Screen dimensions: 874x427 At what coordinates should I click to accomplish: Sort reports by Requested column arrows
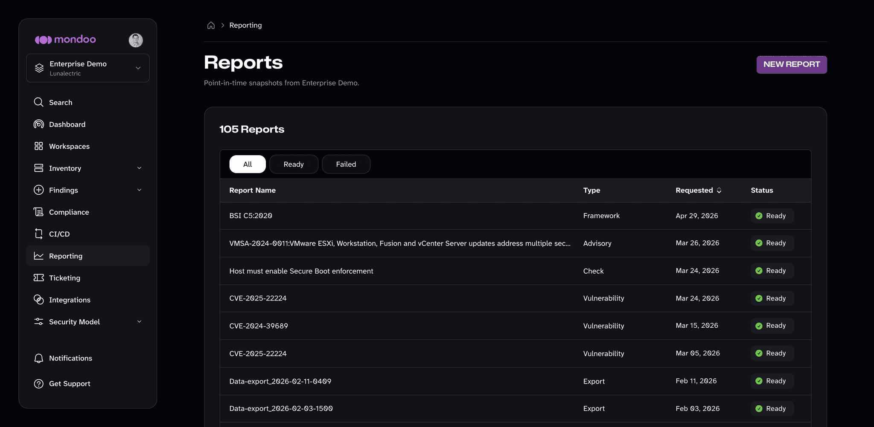pyautogui.click(x=719, y=190)
